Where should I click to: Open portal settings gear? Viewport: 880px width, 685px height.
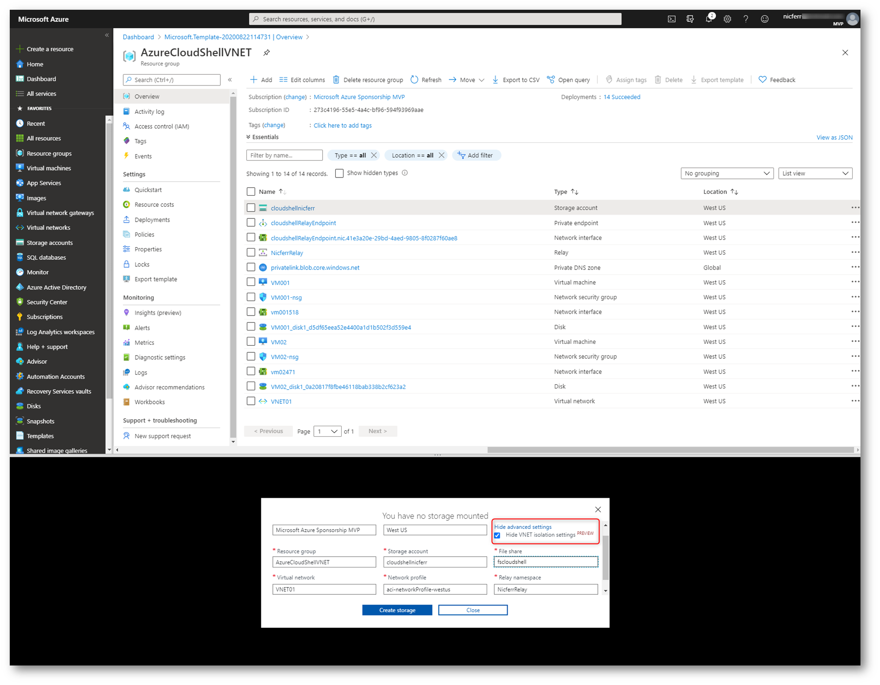pyautogui.click(x=727, y=19)
